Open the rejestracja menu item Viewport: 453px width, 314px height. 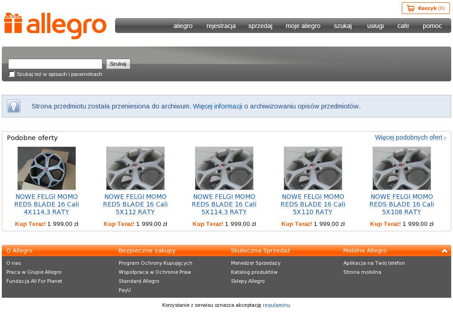point(221,26)
